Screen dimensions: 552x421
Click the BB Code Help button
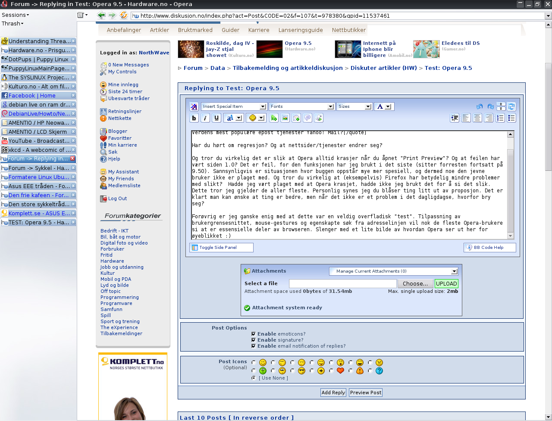point(489,248)
